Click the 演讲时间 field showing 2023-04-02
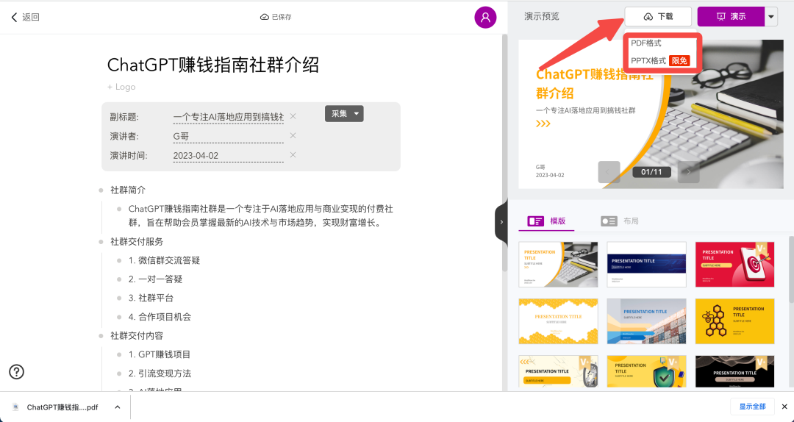Image resolution: width=794 pixels, height=422 pixels. coord(229,156)
